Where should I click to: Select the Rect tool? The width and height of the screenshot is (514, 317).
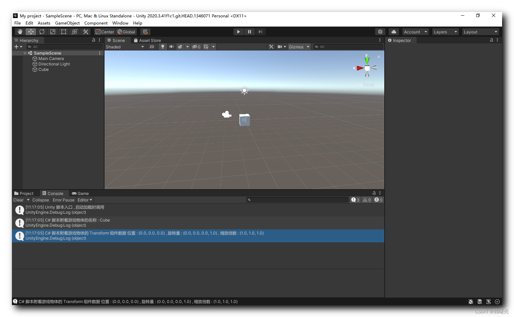(x=63, y=31)
